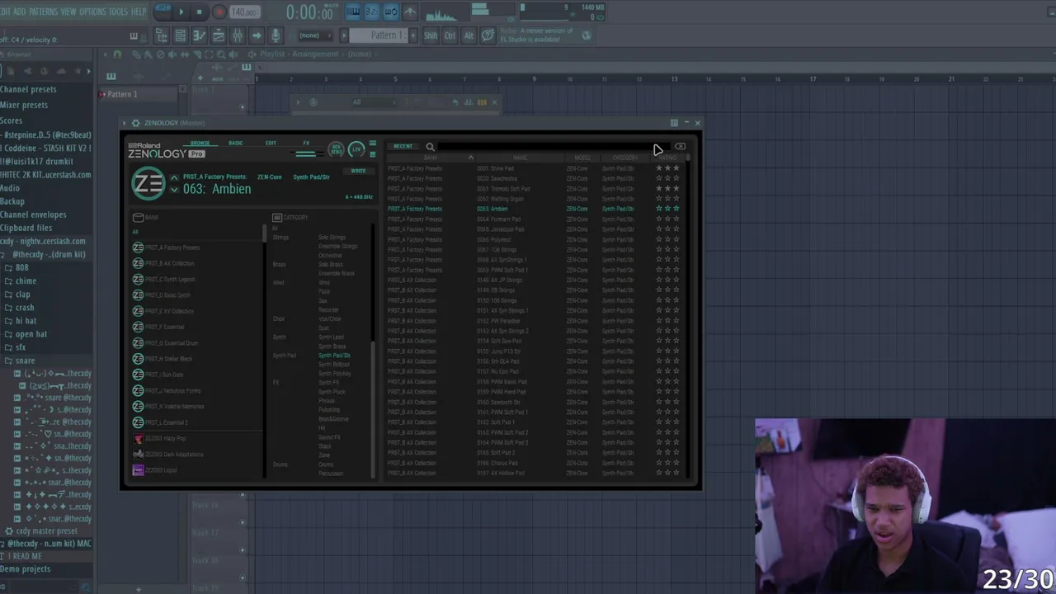Open the VIEW menu
Screen dimensions: 1056x594
(x=68, y=12)
